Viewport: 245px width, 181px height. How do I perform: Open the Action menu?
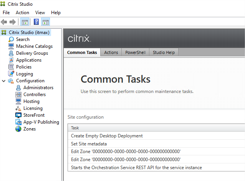[x=22, y=13]
